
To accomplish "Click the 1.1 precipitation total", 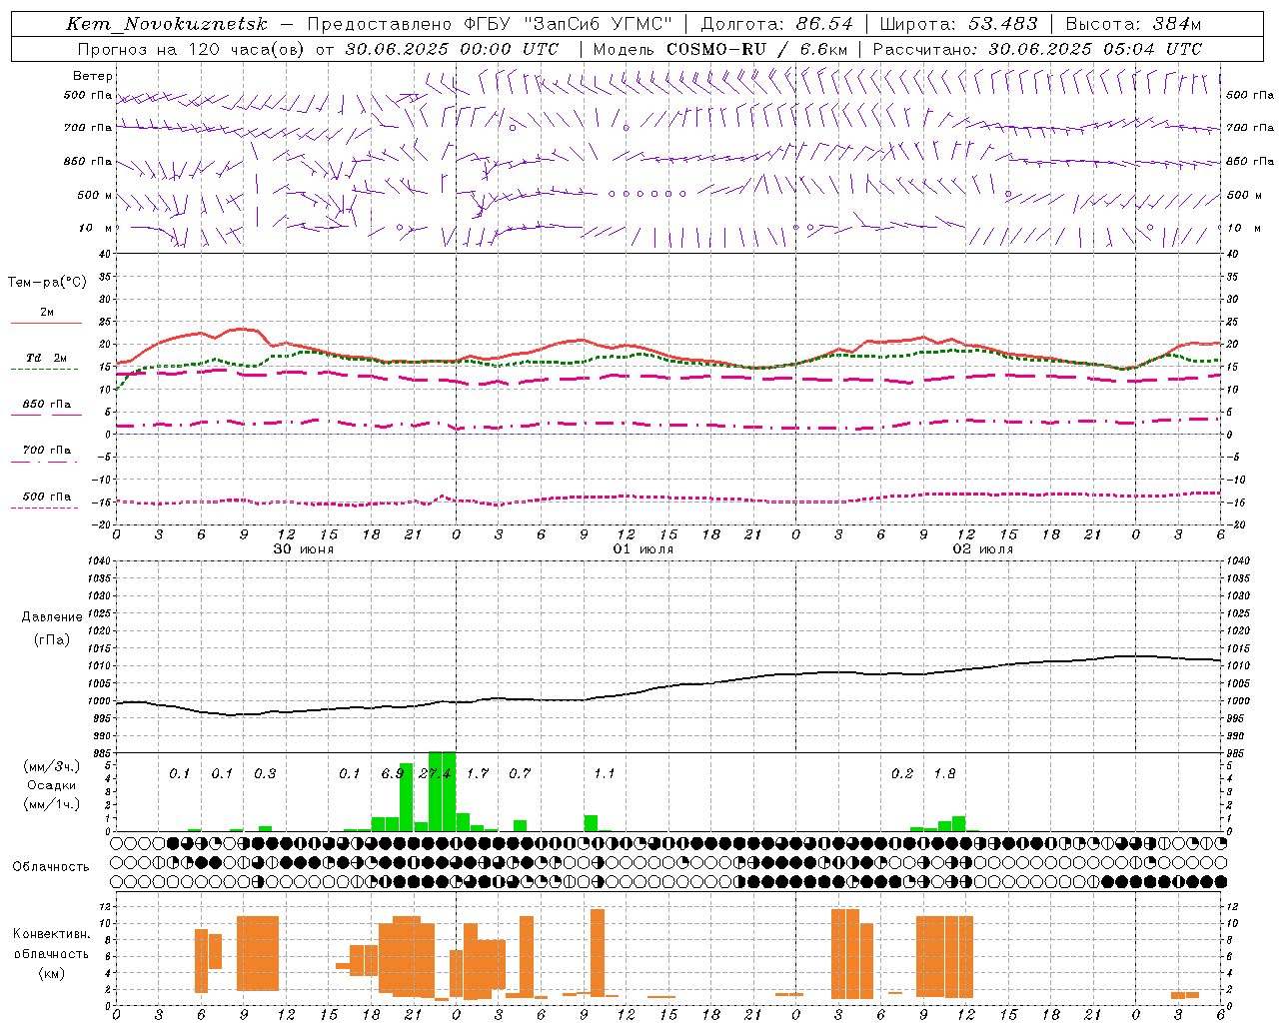I will (605, 773).
